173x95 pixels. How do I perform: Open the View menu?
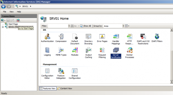12,12
